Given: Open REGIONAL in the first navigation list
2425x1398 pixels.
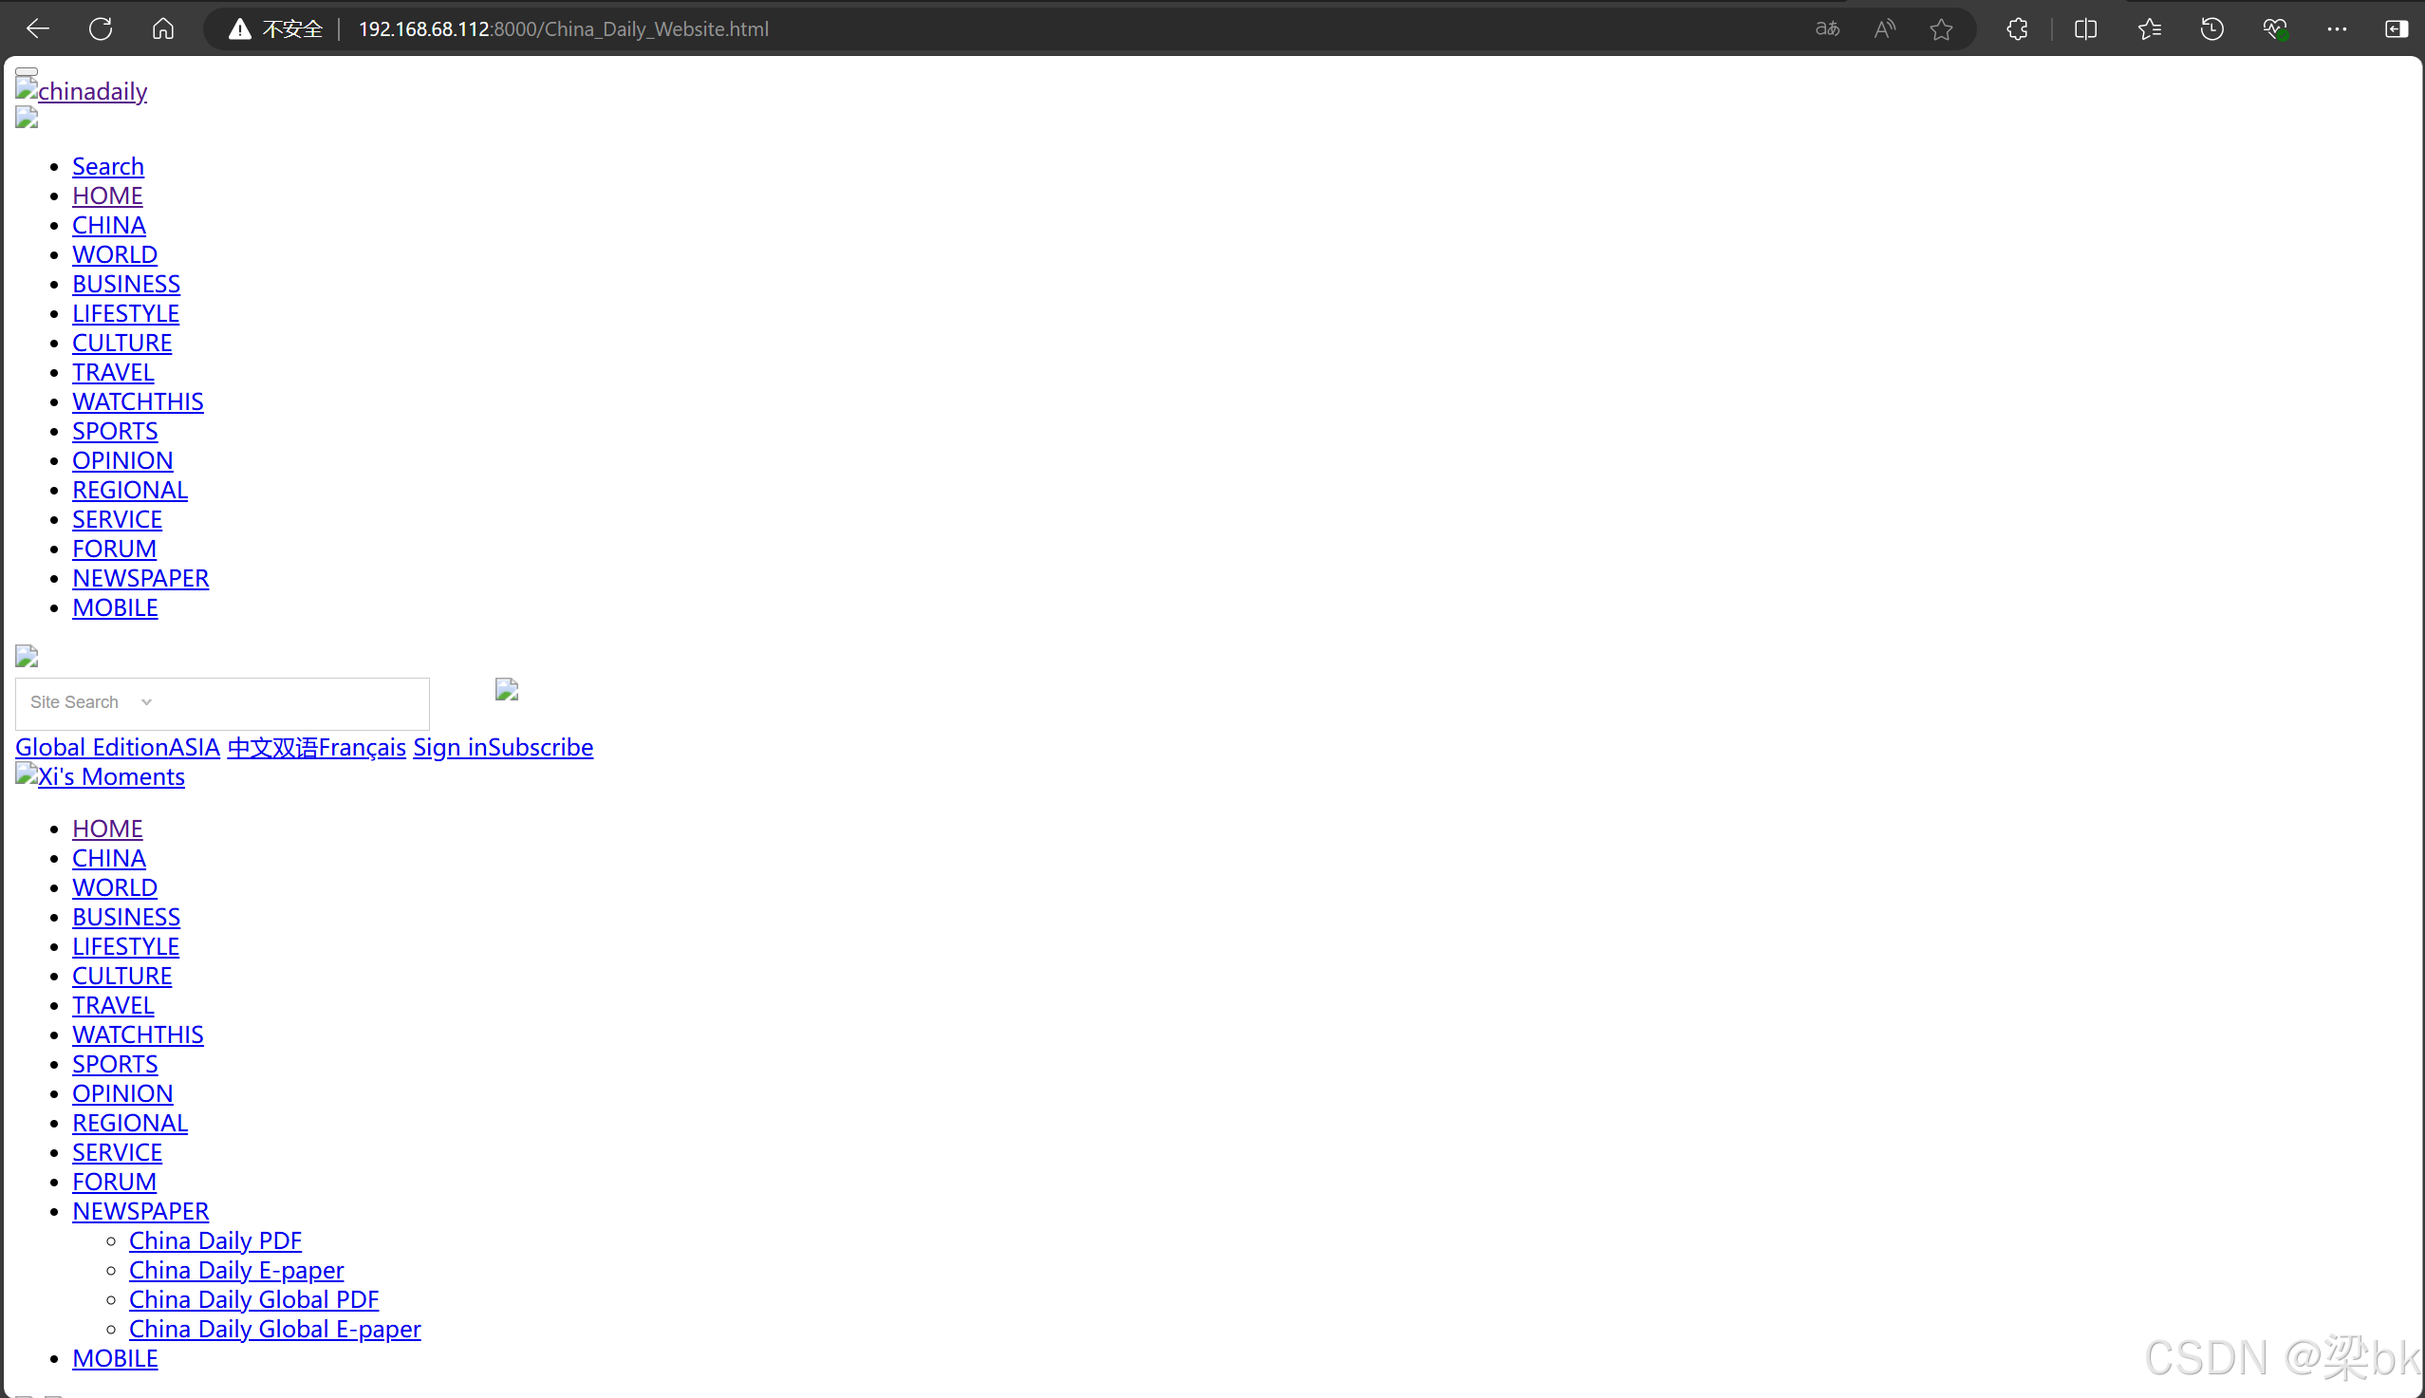Looking at the screenshot, I should click(x=130, y=490).
